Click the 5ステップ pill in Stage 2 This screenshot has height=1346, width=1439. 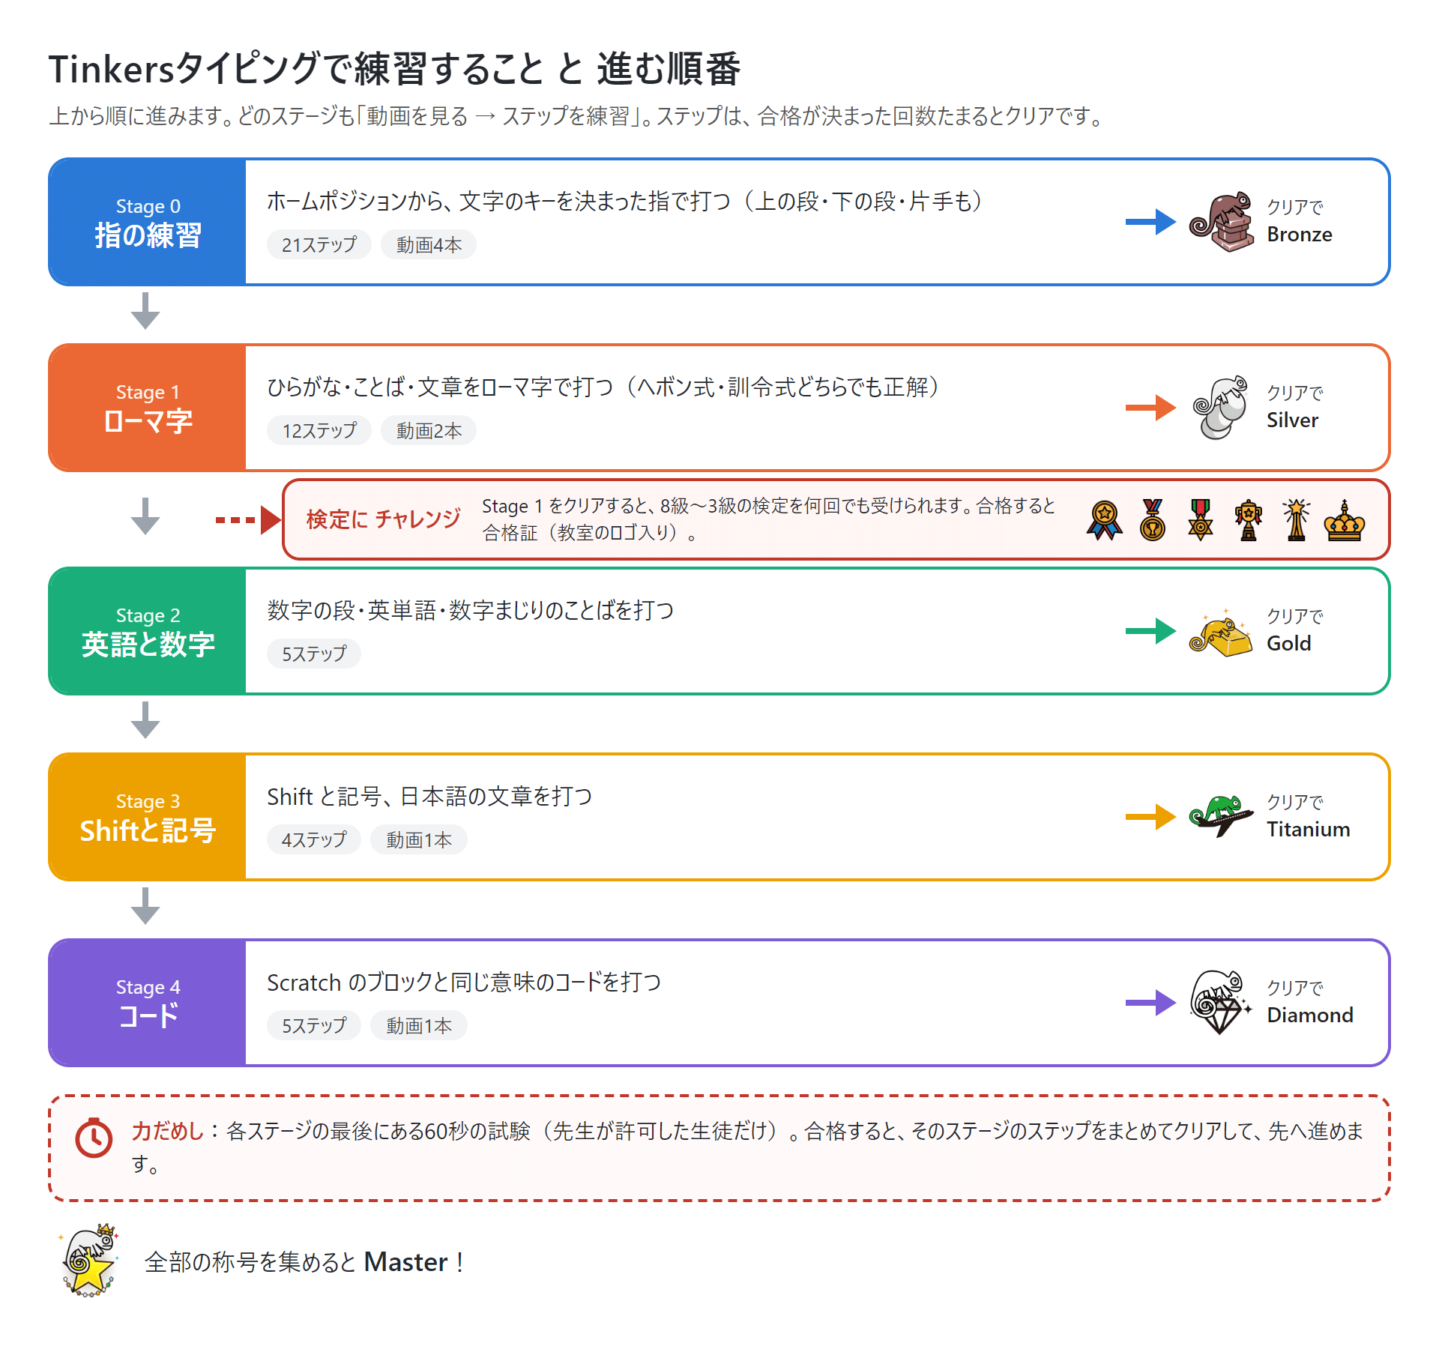coord(314,654)
